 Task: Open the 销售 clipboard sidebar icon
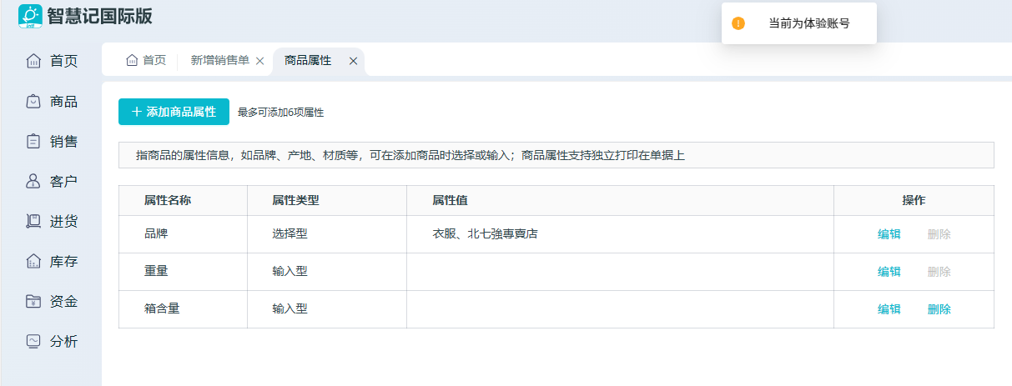click(x=33, y=141)
